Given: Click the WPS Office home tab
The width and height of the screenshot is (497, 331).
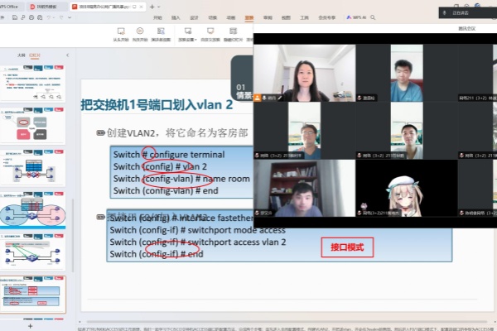Looking at the screenshot, I should point(14,6).
